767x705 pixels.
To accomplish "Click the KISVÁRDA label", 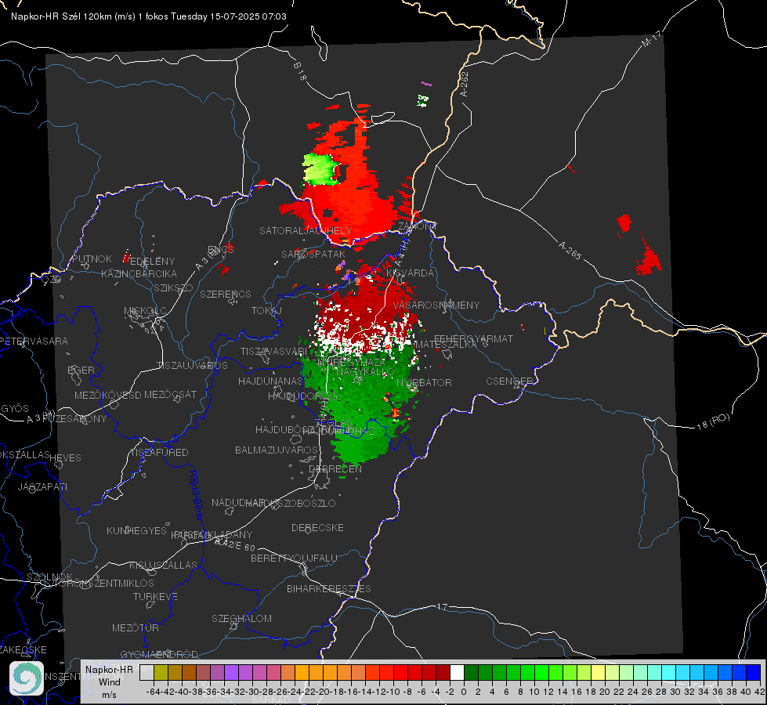I will pyautogui.click(x=410, y=273).
